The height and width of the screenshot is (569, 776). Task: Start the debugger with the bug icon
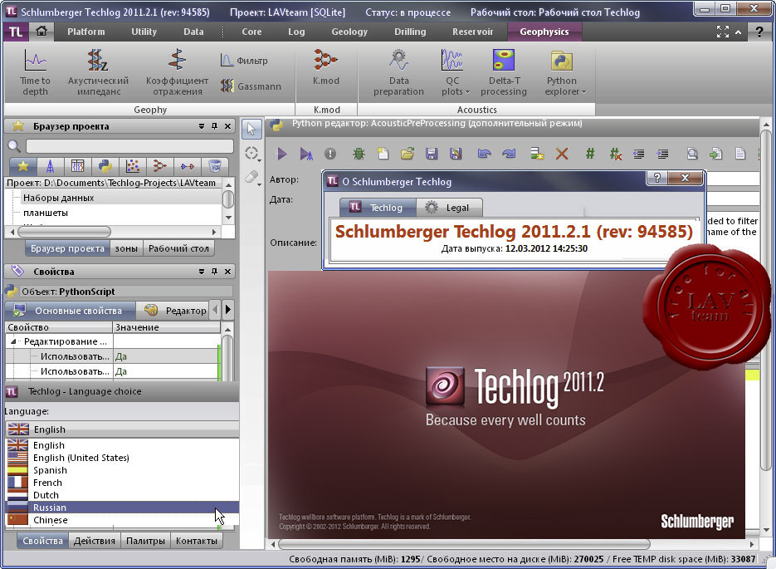(359, 154)
